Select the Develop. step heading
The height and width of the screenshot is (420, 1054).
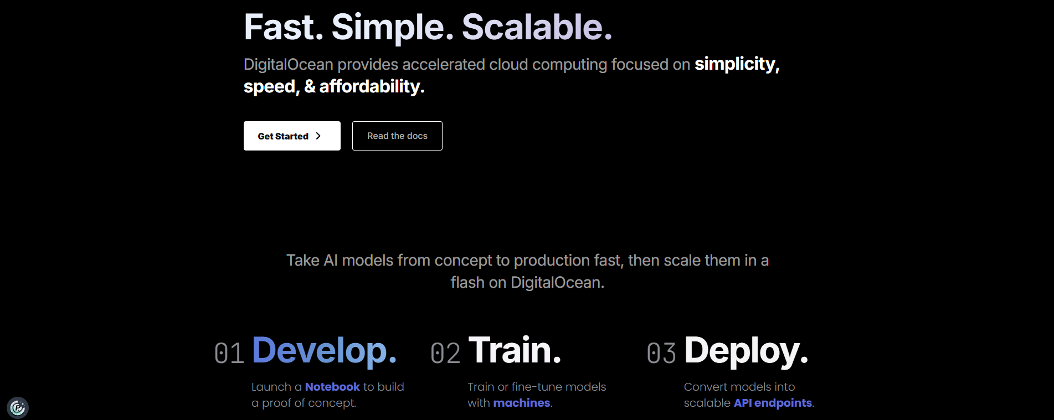(x=324, y=351)
